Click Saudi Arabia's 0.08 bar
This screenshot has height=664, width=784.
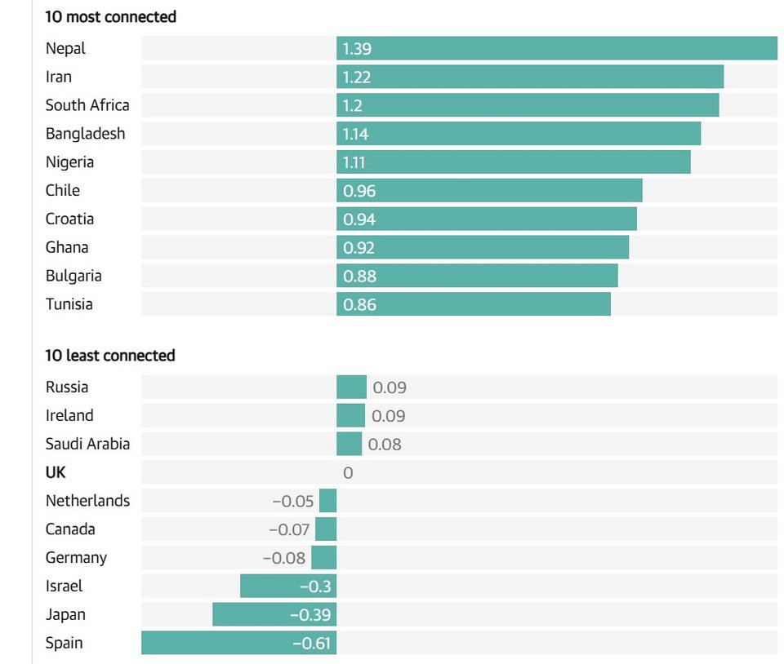(x=349, y=444)
